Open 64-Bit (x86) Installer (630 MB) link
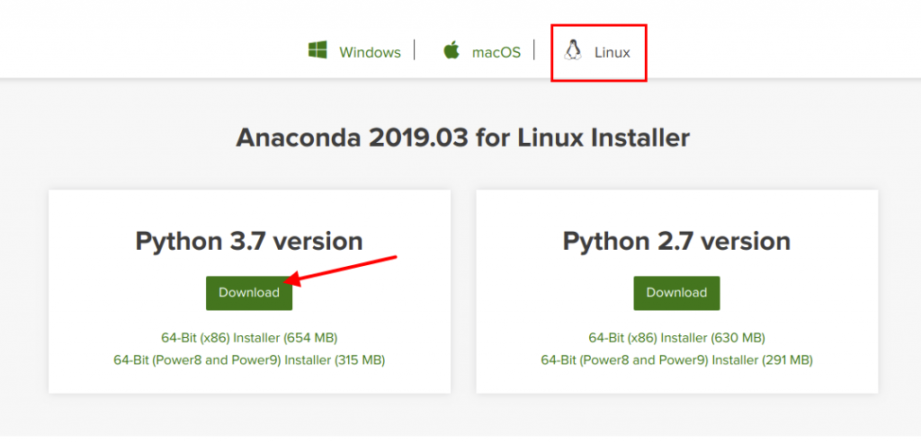 point(676,338)
